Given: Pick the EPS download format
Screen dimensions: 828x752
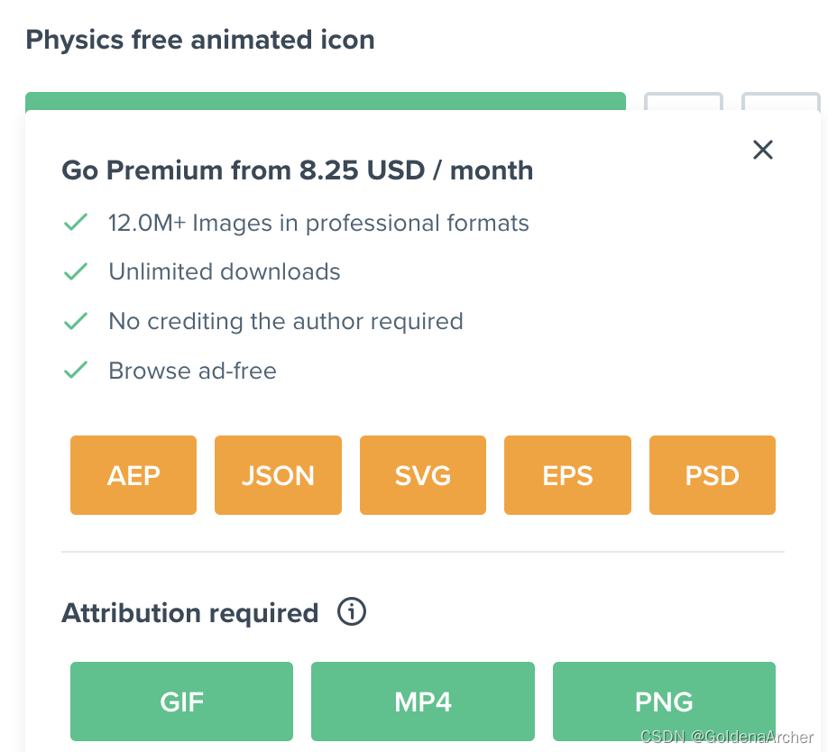Looking at the screenshot, I should 567,475.
